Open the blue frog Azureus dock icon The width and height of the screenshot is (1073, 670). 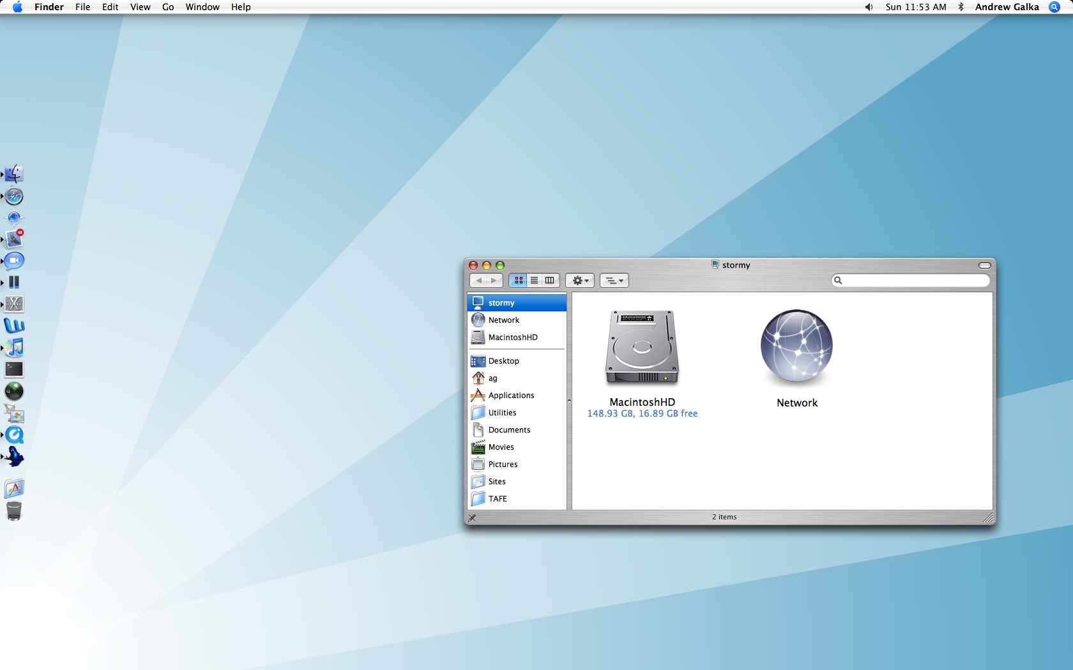point(14,457)
